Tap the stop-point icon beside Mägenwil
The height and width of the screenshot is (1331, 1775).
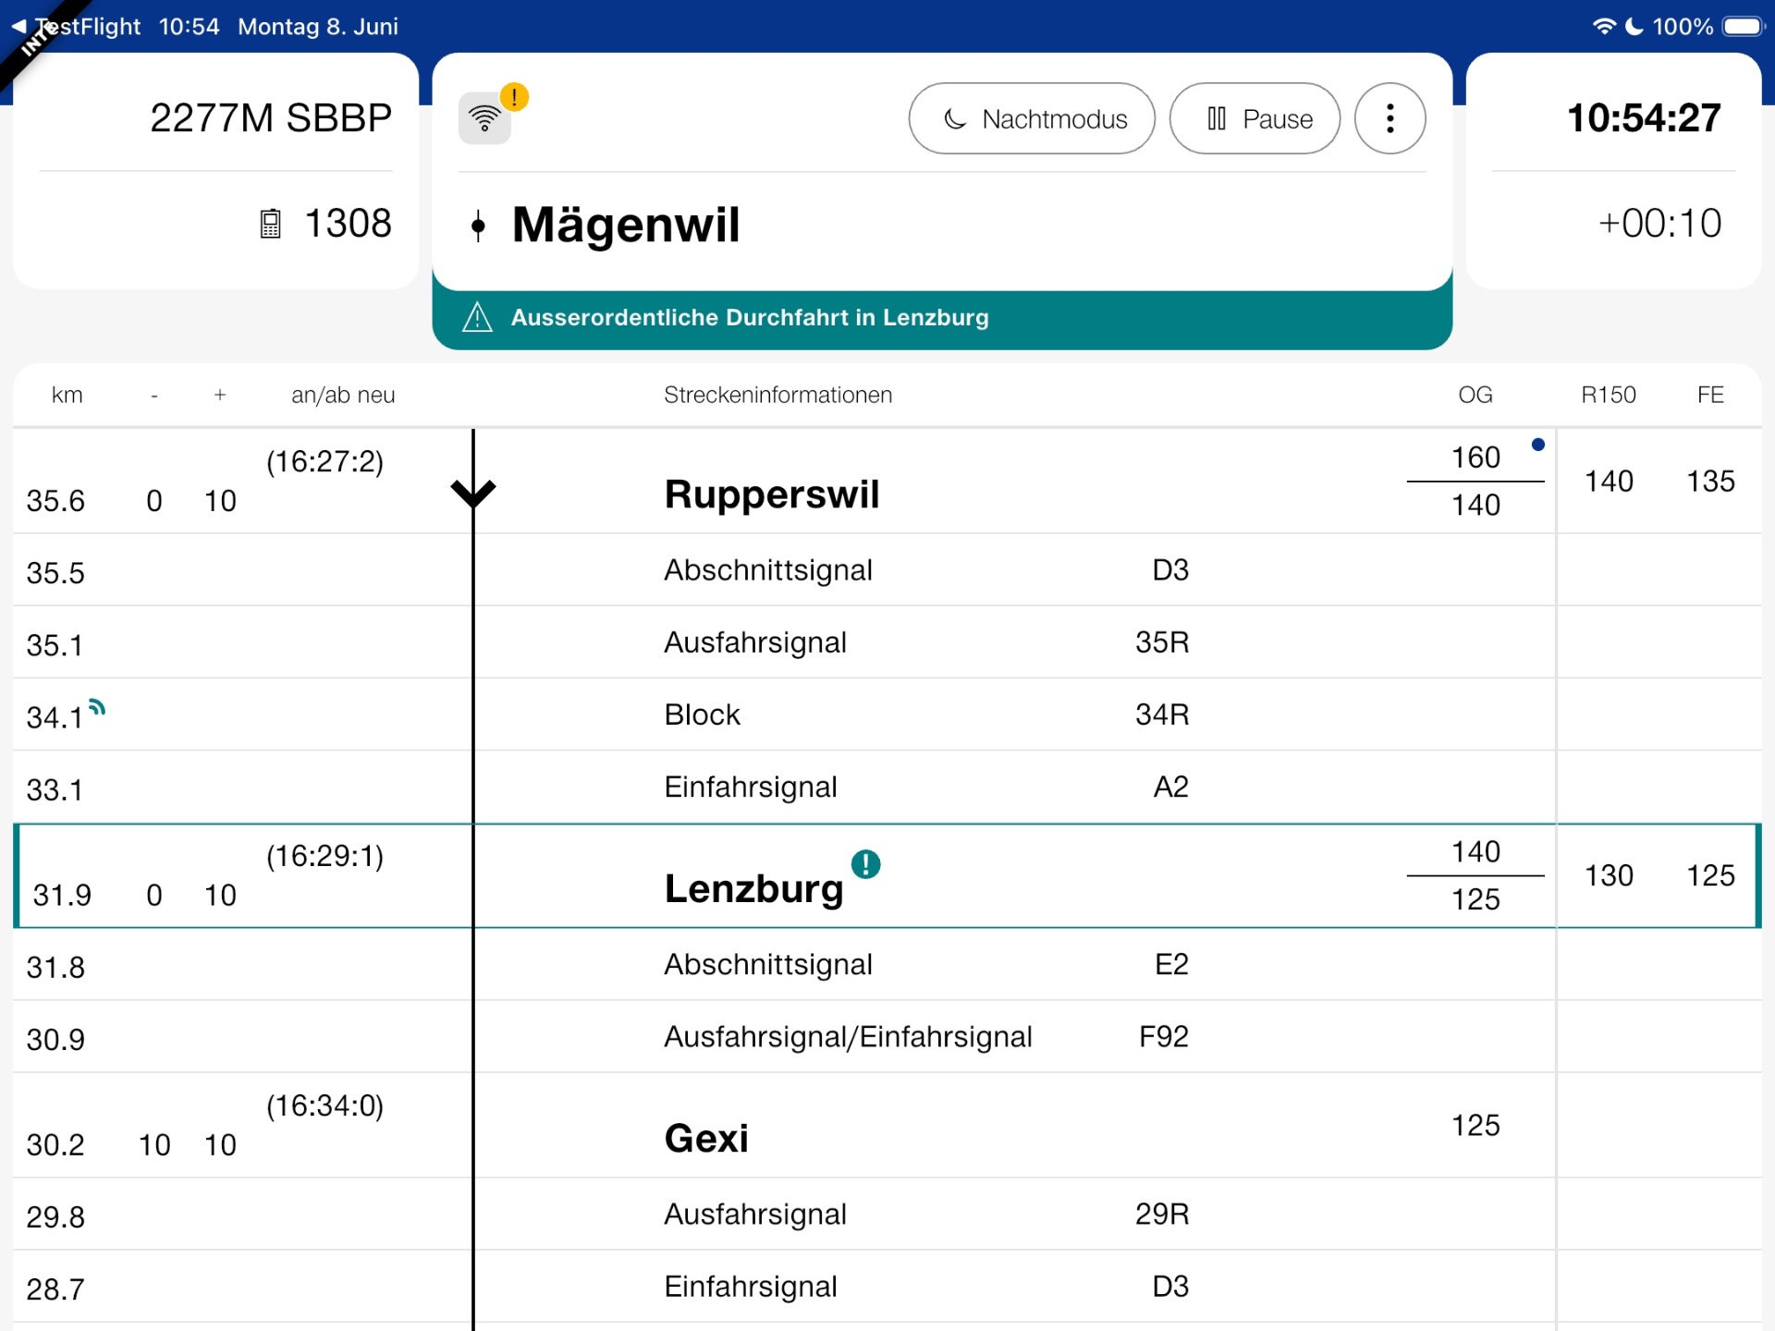pos(478,226)
